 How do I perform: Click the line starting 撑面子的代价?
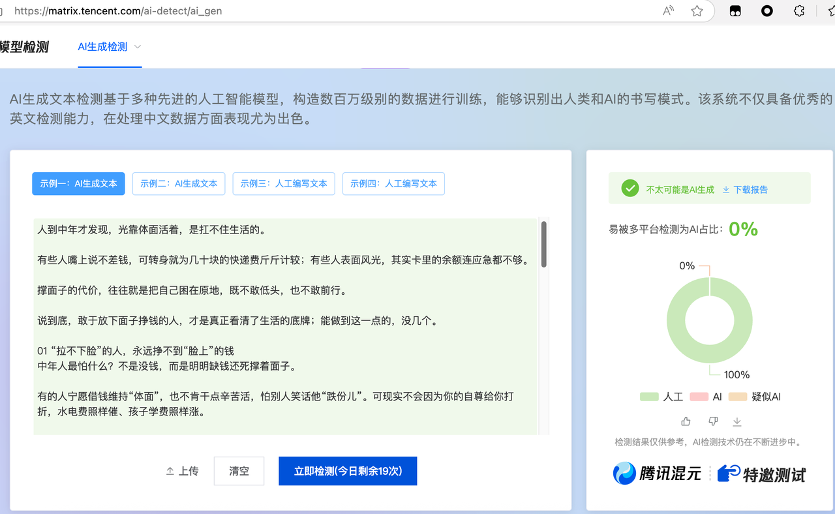click(x=192, y=290)
